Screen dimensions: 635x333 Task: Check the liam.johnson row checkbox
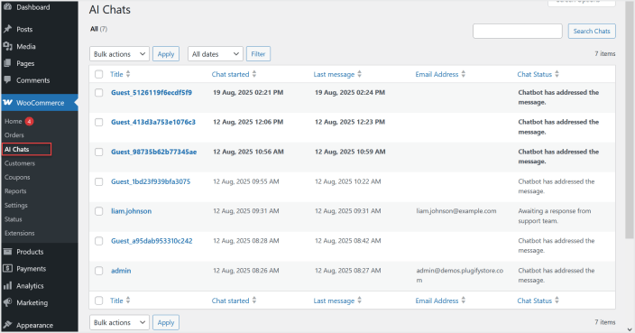coord(99,211)
